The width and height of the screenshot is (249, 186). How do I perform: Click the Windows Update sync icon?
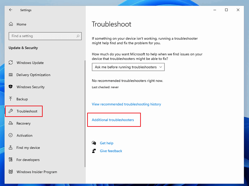click(11, 62)
